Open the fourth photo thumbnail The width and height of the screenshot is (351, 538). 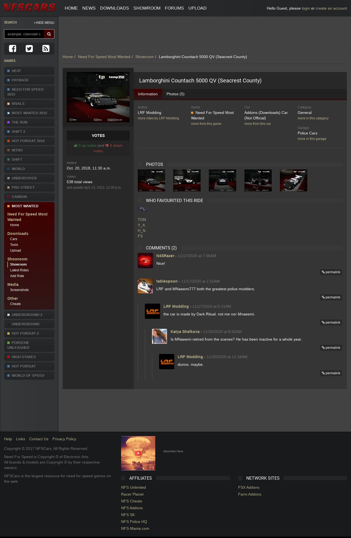coord(258,180)
